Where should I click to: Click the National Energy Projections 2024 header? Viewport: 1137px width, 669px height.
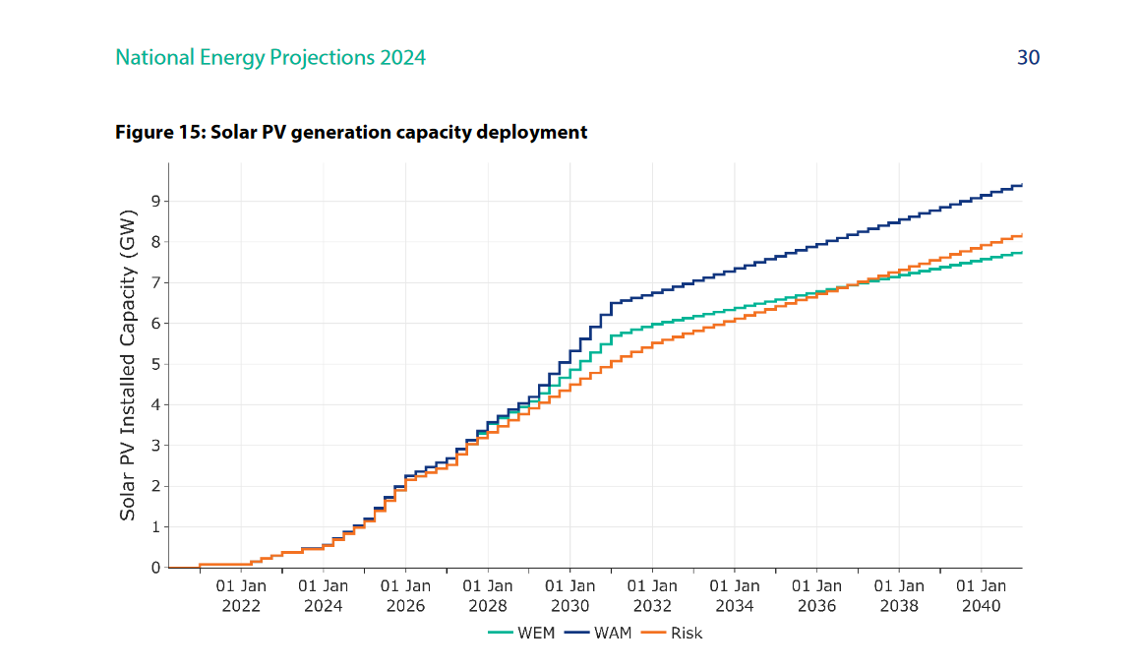click(x=270, y=57)
